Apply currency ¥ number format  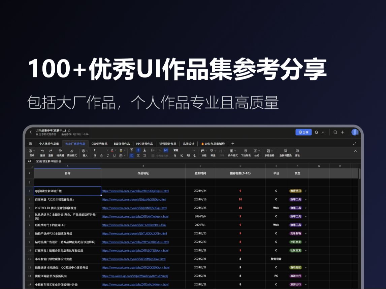175,156
